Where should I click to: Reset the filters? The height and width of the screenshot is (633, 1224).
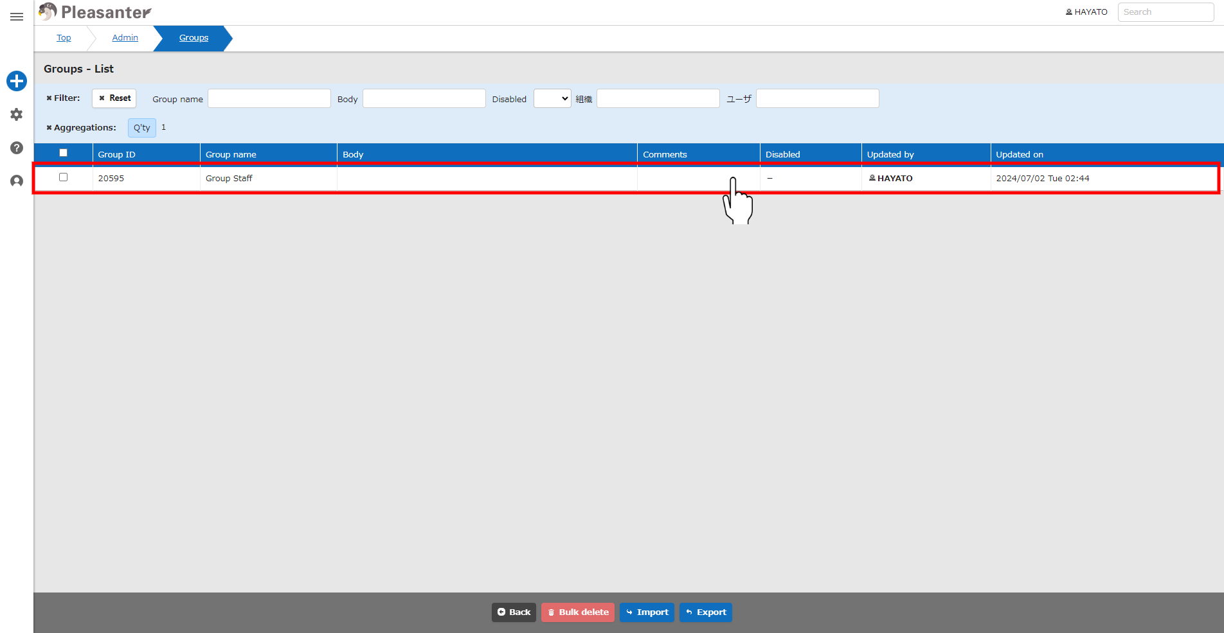coord(114,98)
